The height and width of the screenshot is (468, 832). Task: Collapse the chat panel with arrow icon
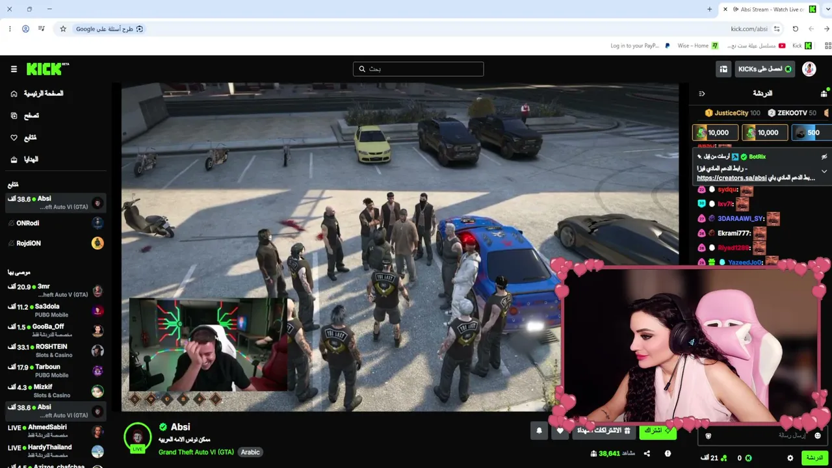tap(702, 94)
